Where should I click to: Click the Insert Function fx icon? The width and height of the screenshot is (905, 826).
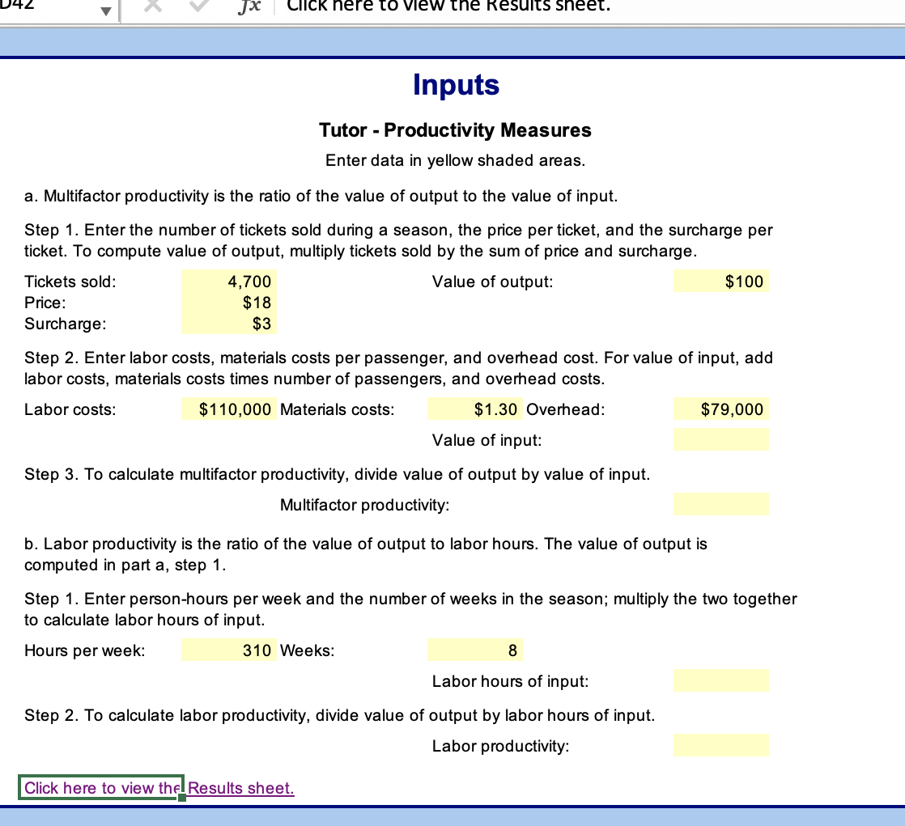coord(249,6)
